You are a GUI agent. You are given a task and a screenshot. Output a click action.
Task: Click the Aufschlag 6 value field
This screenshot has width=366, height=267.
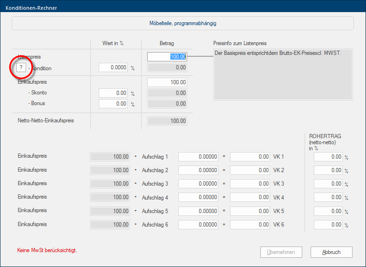pyautogui.click(x=198, y=225)
